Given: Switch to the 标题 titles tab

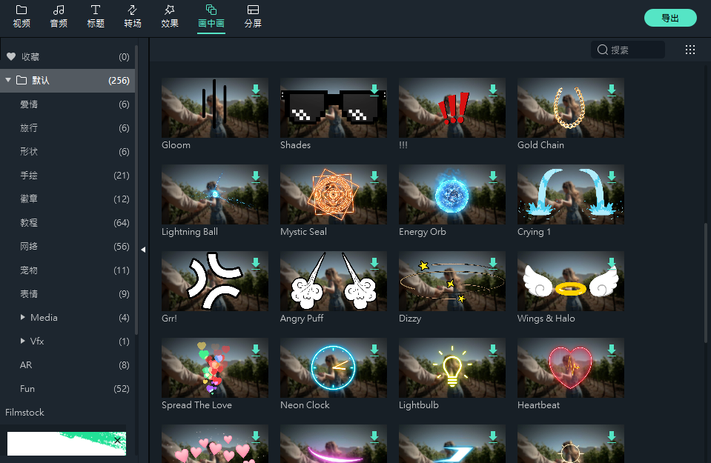Looking at the screenshot, I should click(96, 17).
